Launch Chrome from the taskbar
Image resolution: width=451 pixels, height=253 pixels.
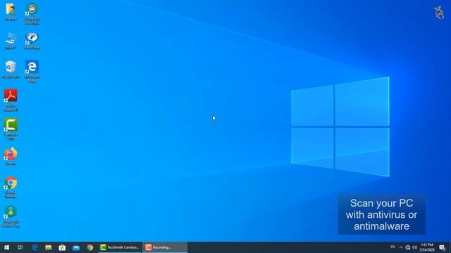pos(89,247)
